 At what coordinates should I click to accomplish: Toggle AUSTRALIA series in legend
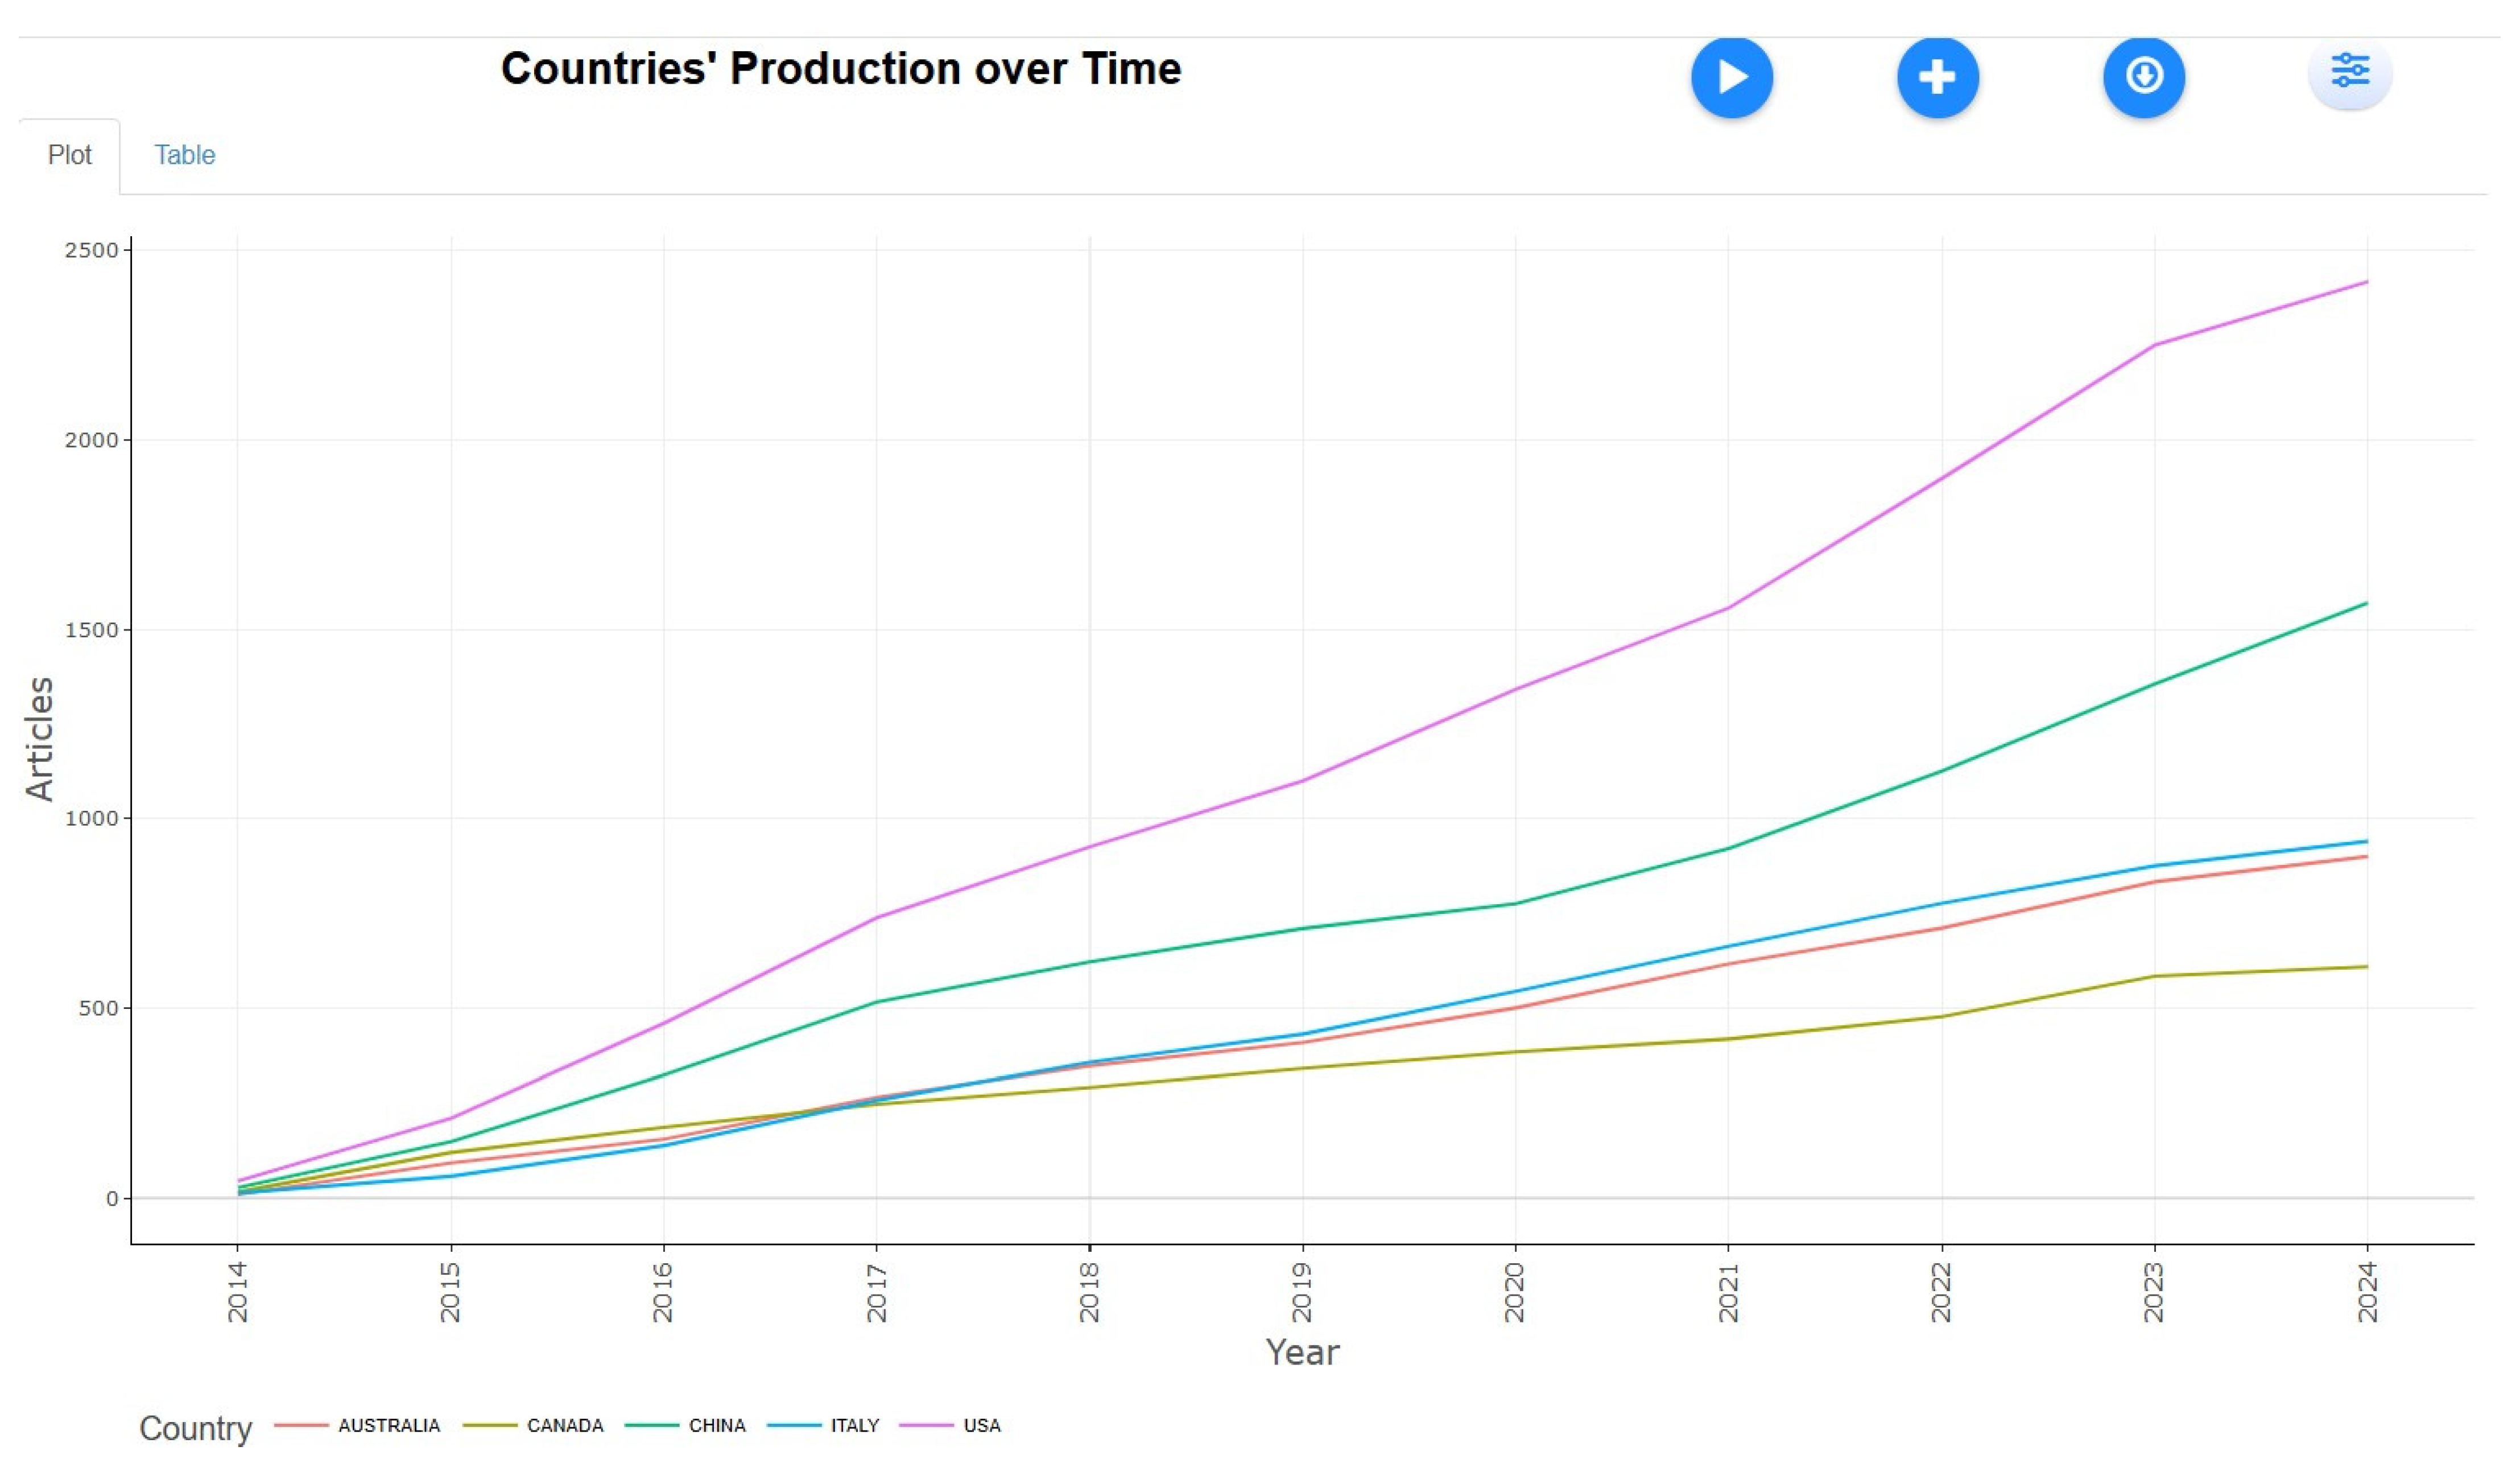(388, 1425)
